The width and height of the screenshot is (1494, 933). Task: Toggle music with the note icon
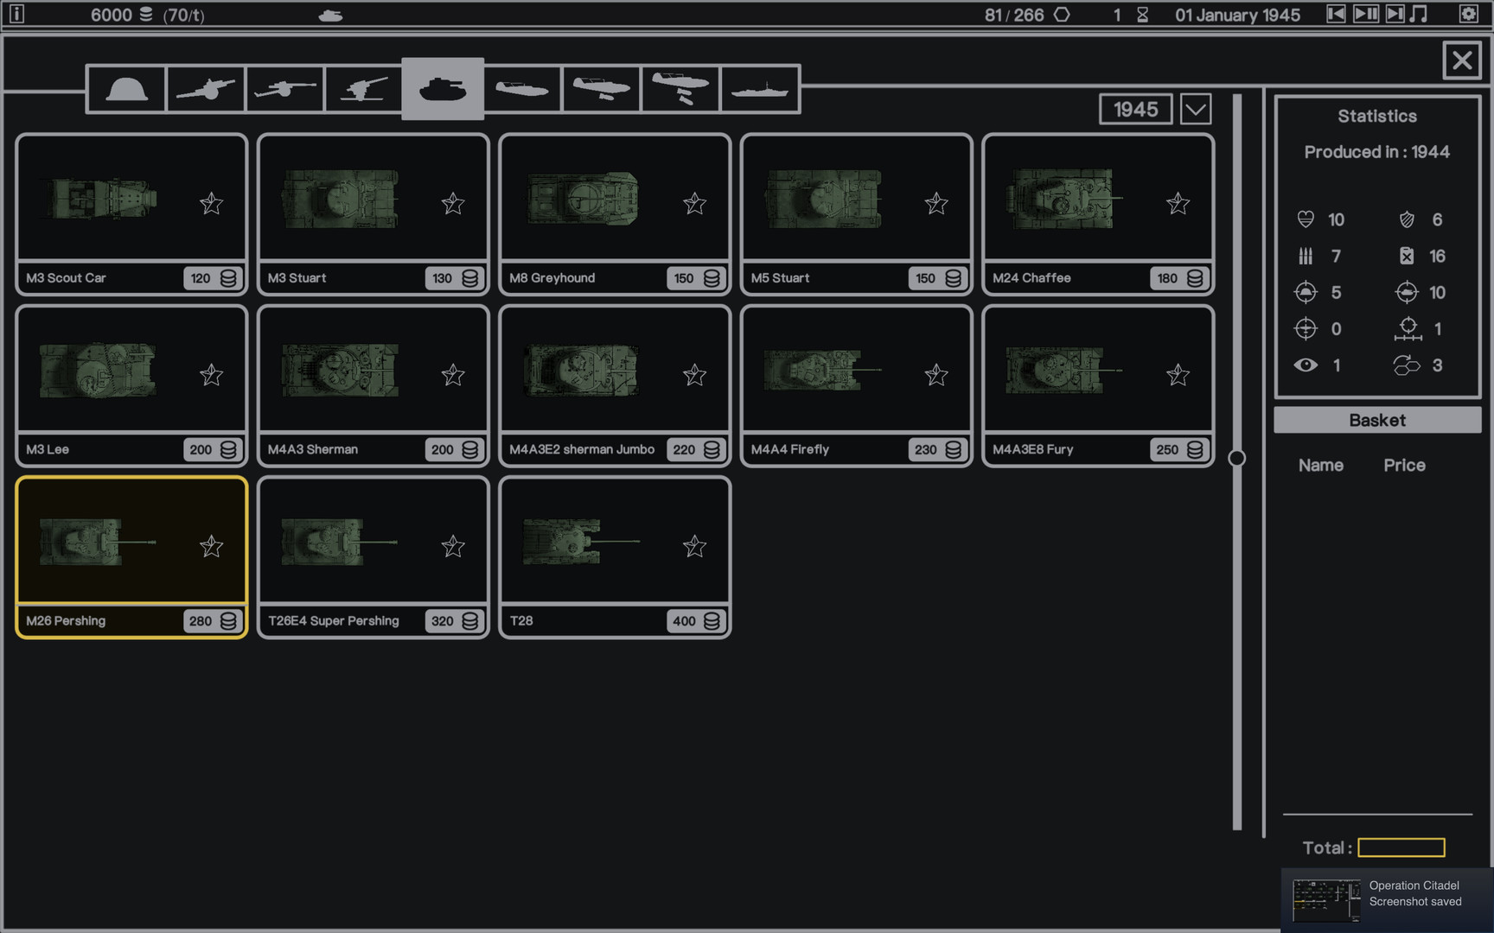point(1419,14)
